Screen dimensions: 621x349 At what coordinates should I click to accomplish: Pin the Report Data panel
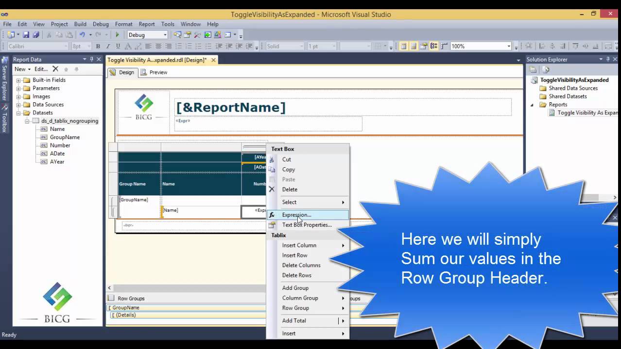tap(91, 59)
